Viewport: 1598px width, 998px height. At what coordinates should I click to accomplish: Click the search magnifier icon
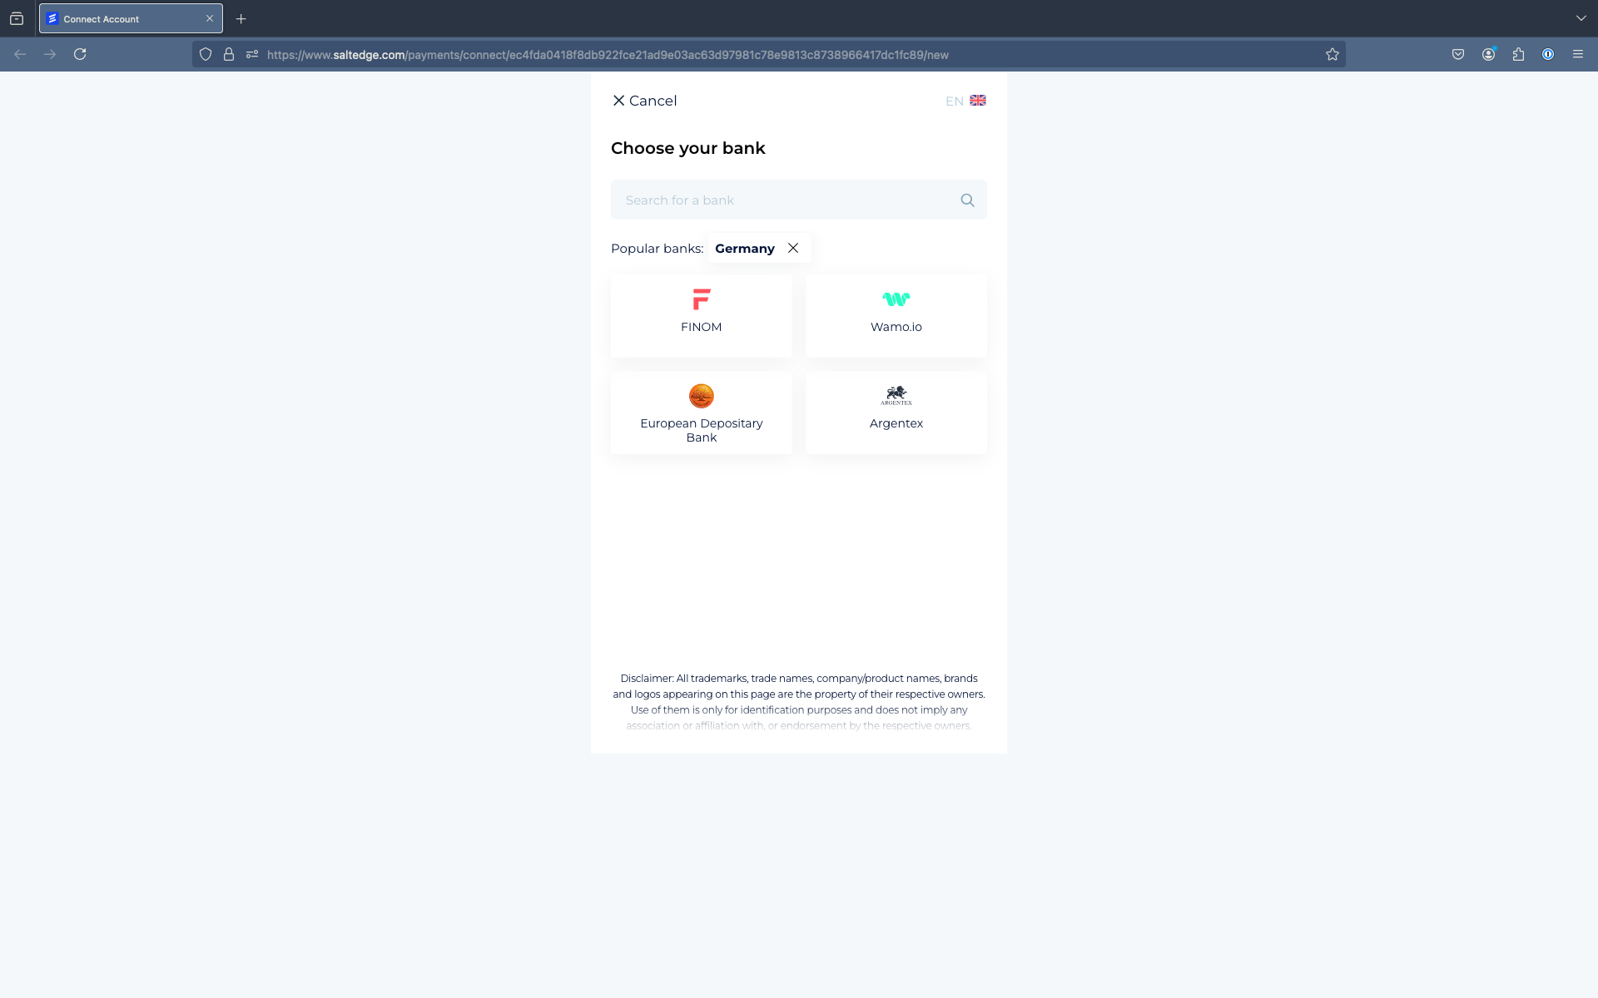pyautogui.click(x=968, y=200)
